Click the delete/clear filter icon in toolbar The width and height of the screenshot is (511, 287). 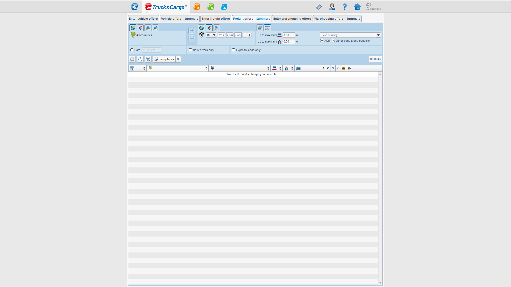pyautogui.click(x=149, y=59)
